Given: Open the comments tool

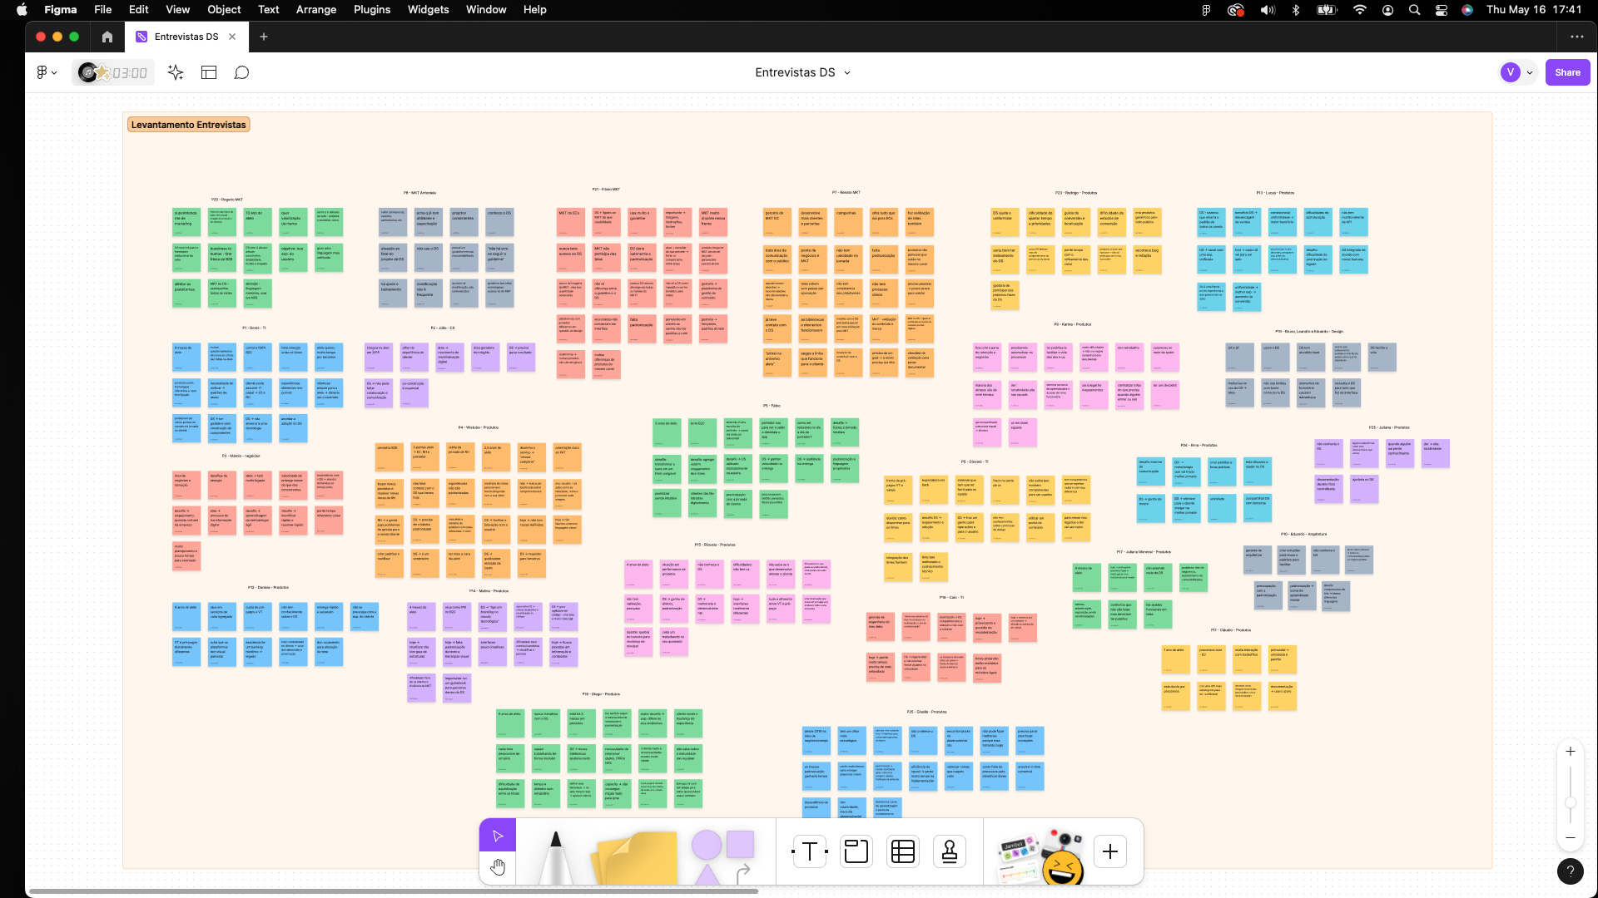Looking at the screenshot, I should 241,72.
